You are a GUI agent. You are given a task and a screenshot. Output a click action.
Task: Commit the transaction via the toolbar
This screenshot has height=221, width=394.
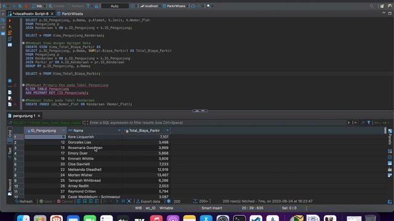(57, 6)
